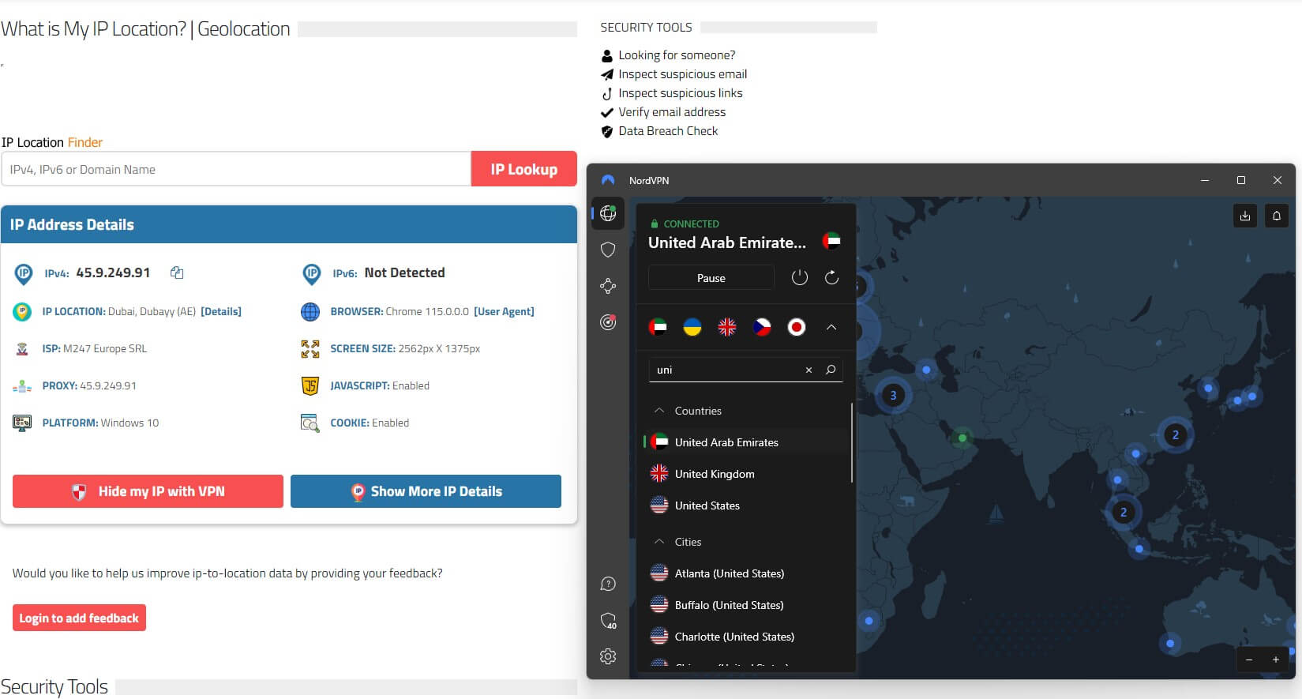Select the Czech flag in recent connections
Viewport: 1302px width, 699px height.
pyautogui.click(x=762, y=327)
